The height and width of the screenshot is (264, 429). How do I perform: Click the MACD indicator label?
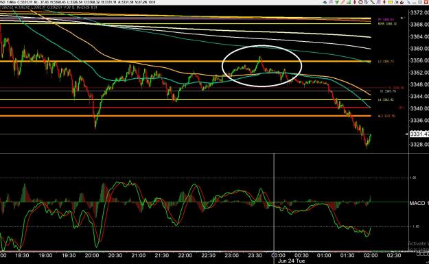(x=419, y=203)
